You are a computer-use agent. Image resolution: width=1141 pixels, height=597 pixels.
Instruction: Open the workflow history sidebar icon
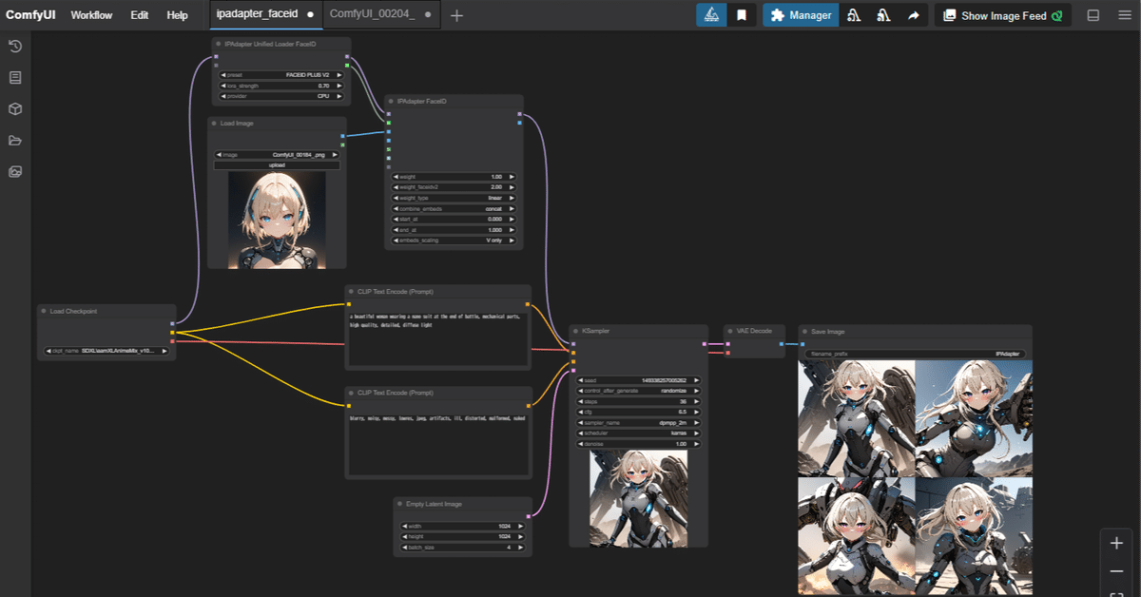coord(14,46)
